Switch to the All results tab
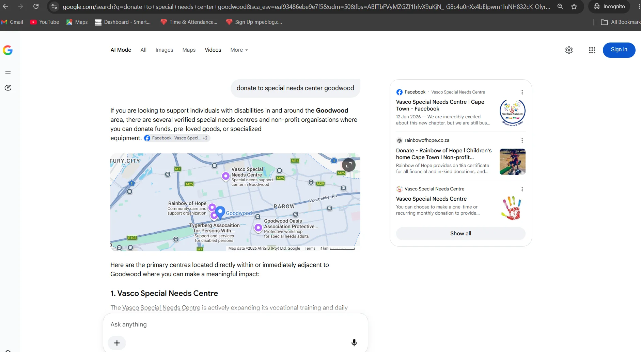 click(143, 50)
